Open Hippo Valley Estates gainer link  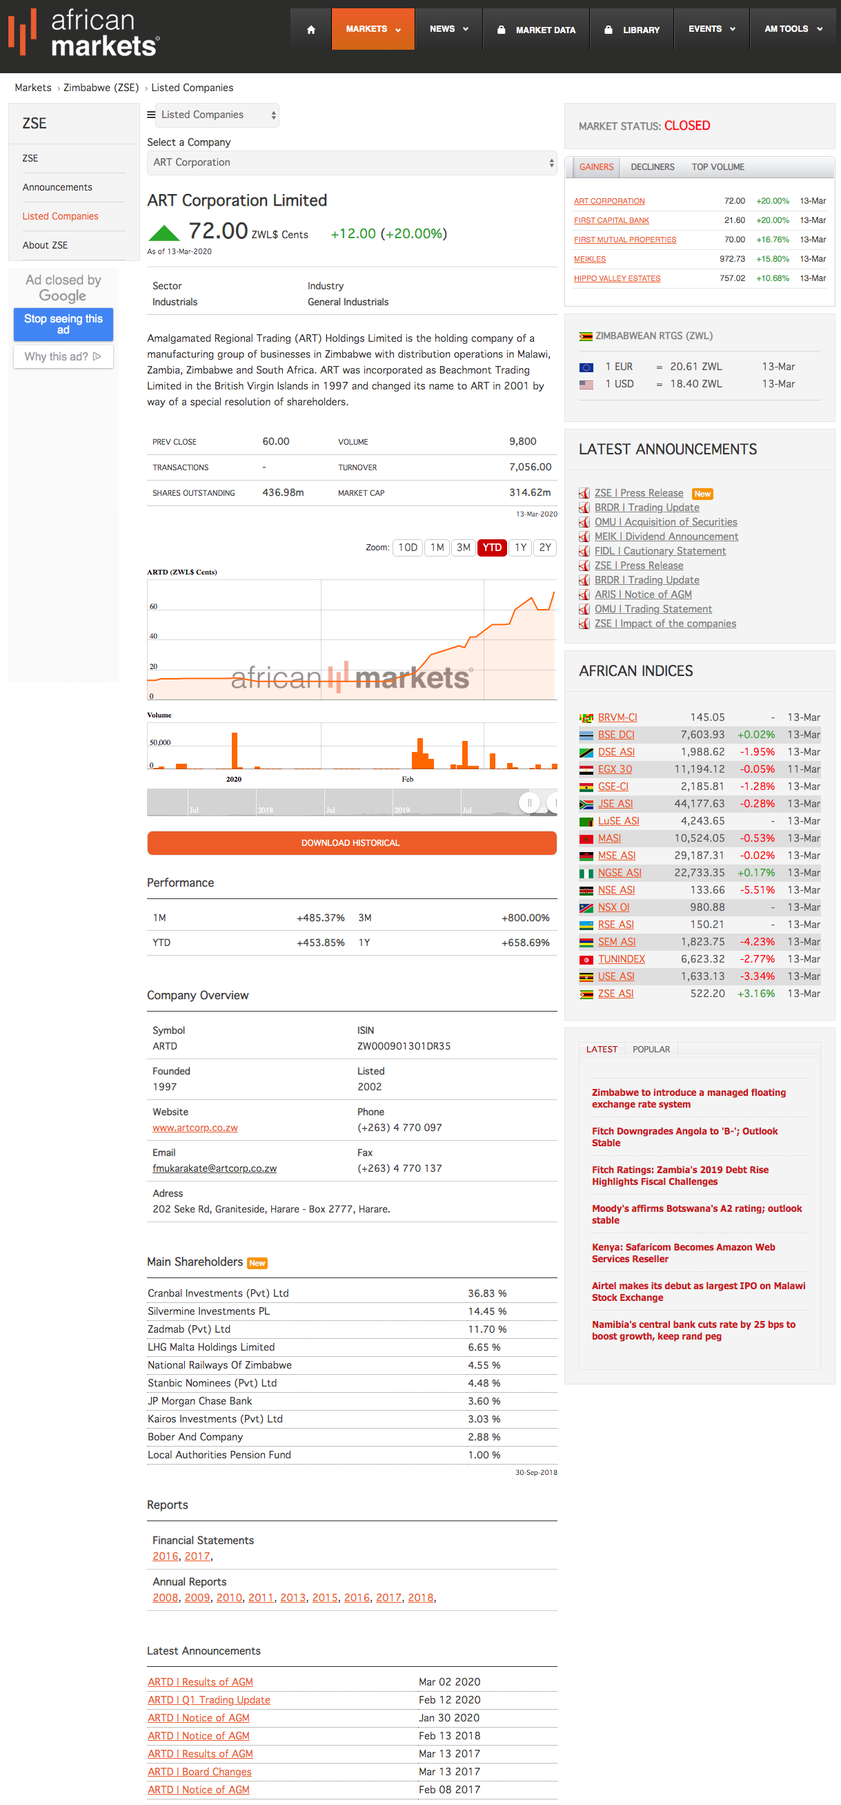617,279
